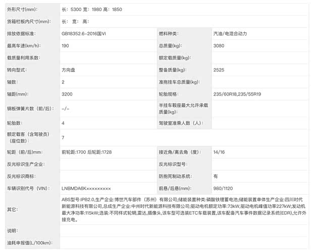Click the 额定载客 seat count value 7
This screenshot has width=318, height=250.
[x=63, y=137]
